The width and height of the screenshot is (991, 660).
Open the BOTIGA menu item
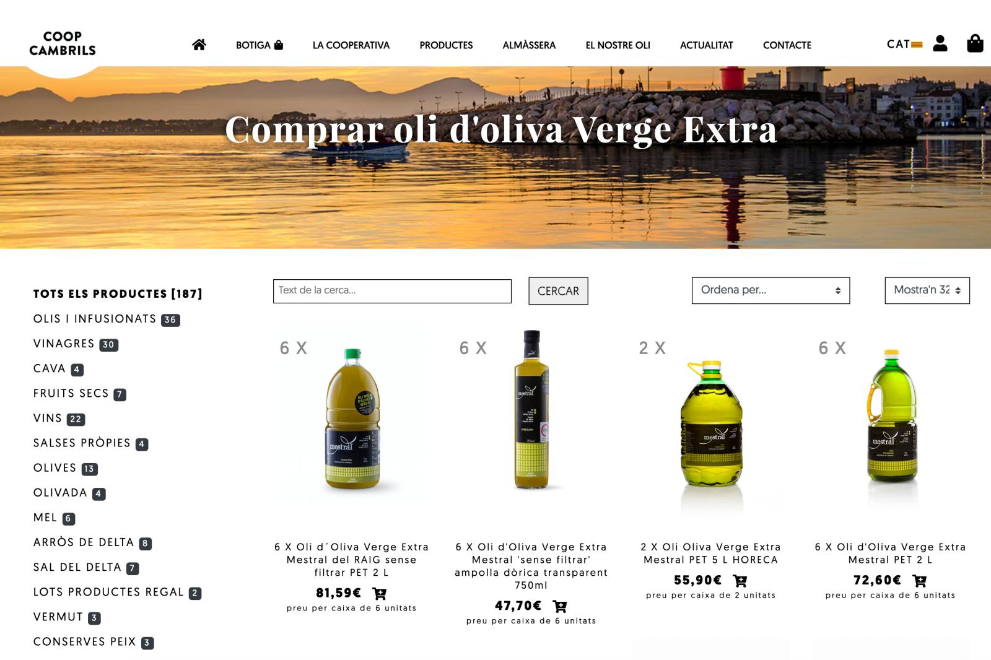point(259,45)
